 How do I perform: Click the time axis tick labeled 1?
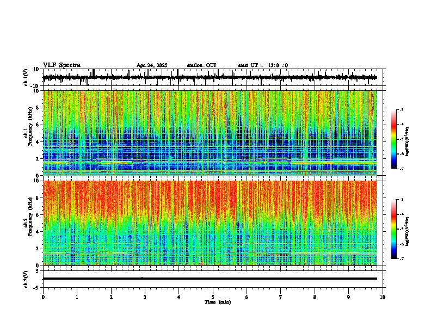coord(77,297)
